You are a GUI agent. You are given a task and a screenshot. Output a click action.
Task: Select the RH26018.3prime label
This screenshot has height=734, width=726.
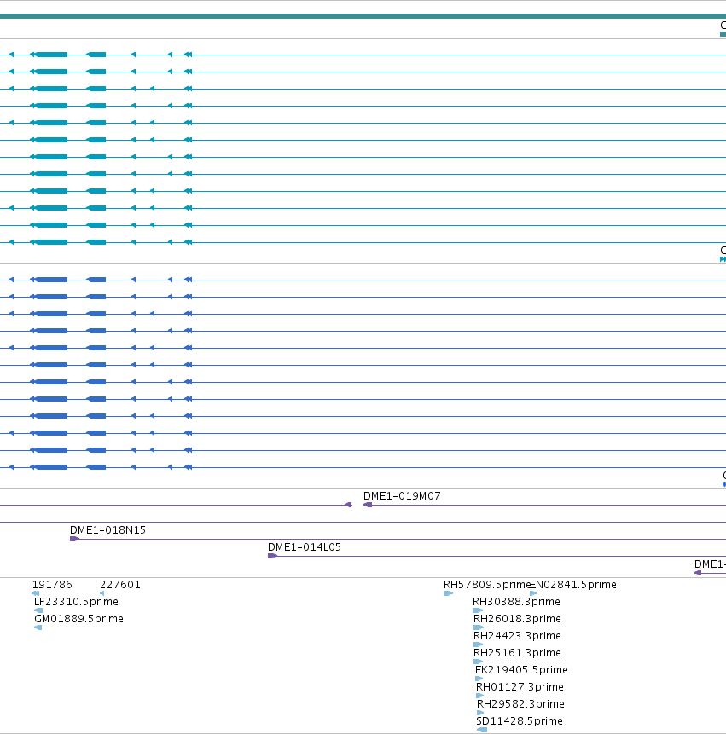(517, 618)
